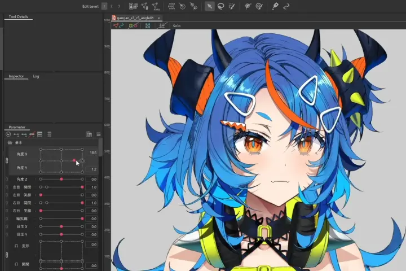Image resolution: width=406 pixels, height=271 pixels.
Task: Open Parameter panel circled dropdown arrow
Action: click(x=8, y=134)
